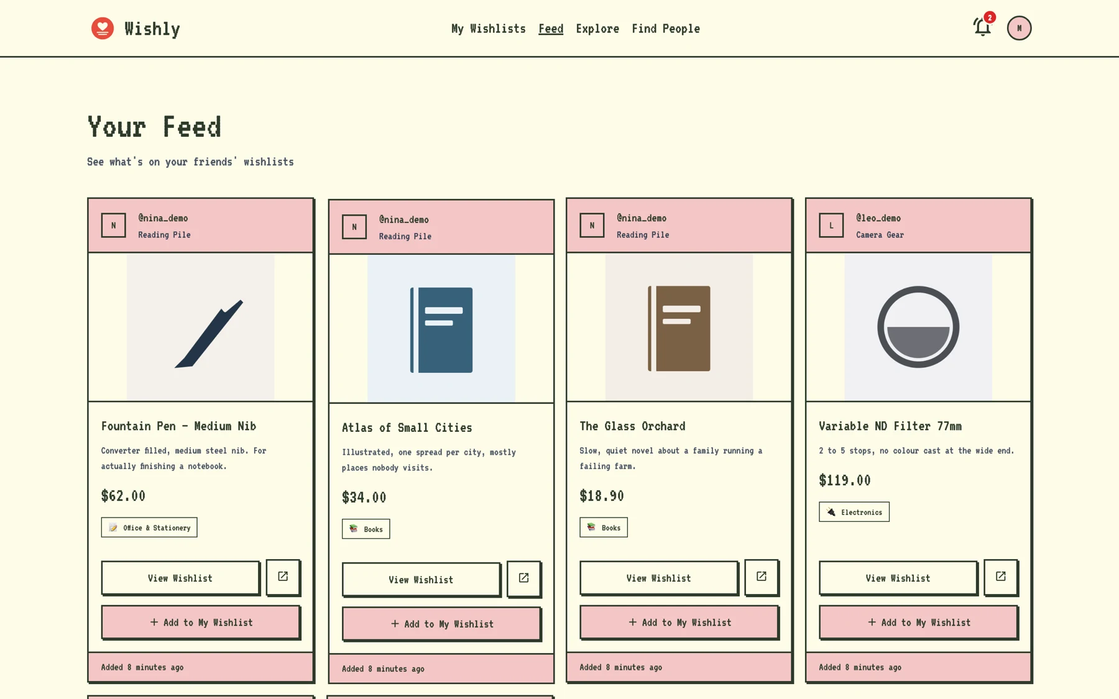The width and height of the screenshot is (1119, 699).
Task: Add Variable ND Filter to My Wishlist
Action: [x=918, y=622]
